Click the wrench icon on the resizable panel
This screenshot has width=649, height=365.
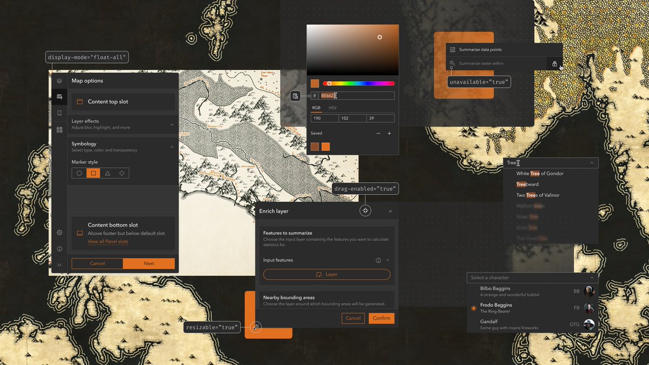pyautogui.click(x=256, y=327)
